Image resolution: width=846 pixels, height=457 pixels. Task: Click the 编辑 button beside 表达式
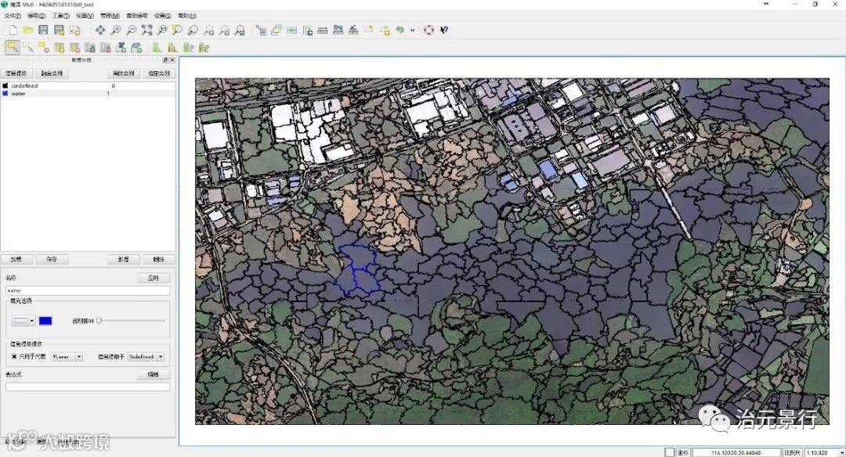coord(154,375)
